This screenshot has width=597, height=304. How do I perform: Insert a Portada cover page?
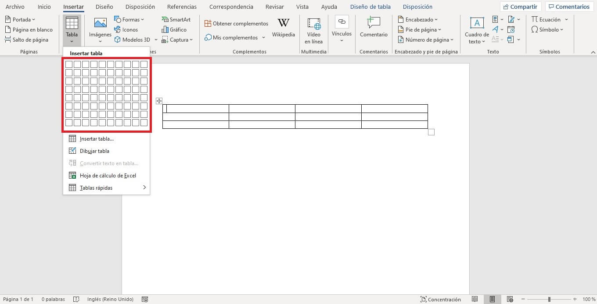[21, 19]
